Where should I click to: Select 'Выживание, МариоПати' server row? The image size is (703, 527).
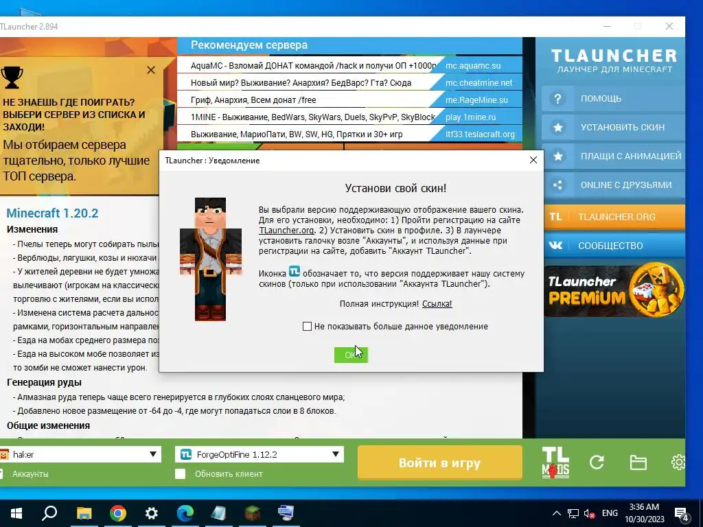click(x=349, y=134)
